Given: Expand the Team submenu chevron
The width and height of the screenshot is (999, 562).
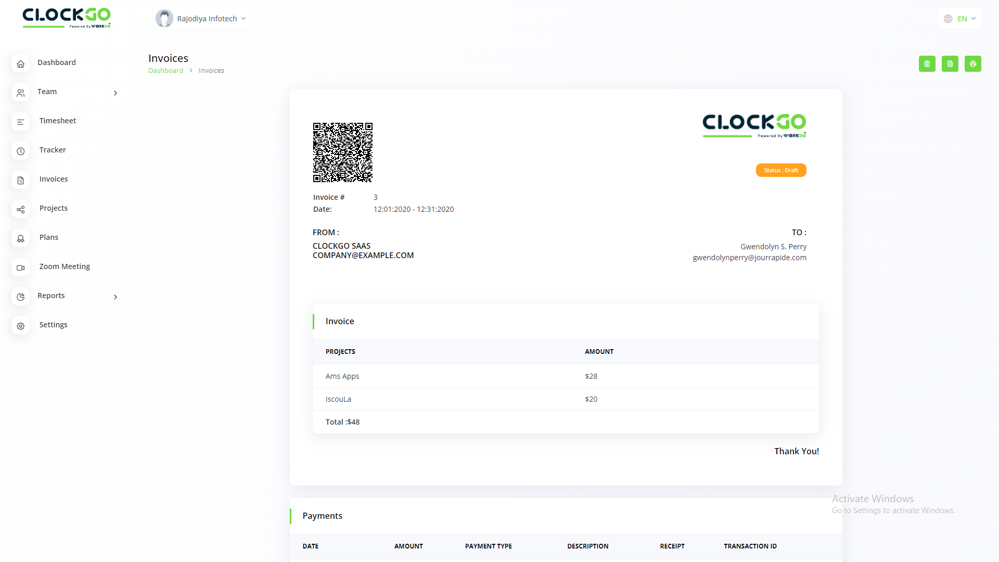Looking at the screenshot, I should click(115, 93).
